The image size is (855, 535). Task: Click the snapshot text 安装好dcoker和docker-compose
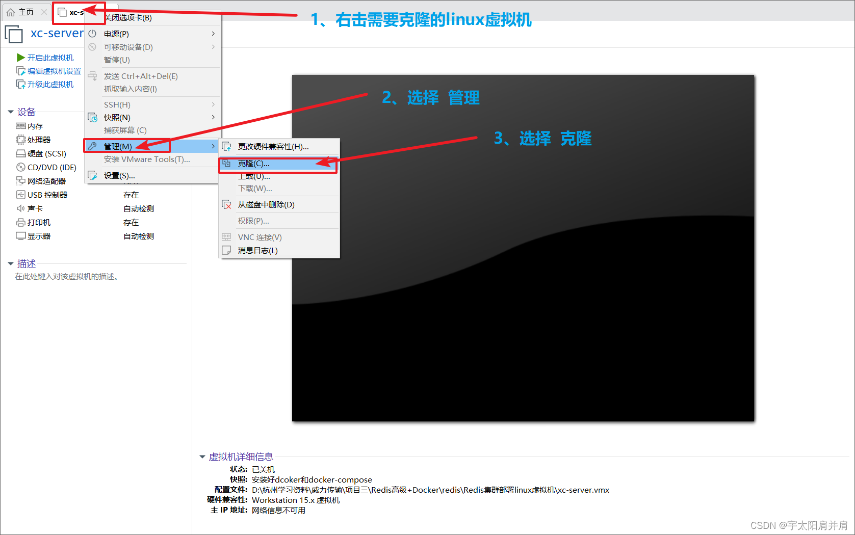(x=312, y=480)
